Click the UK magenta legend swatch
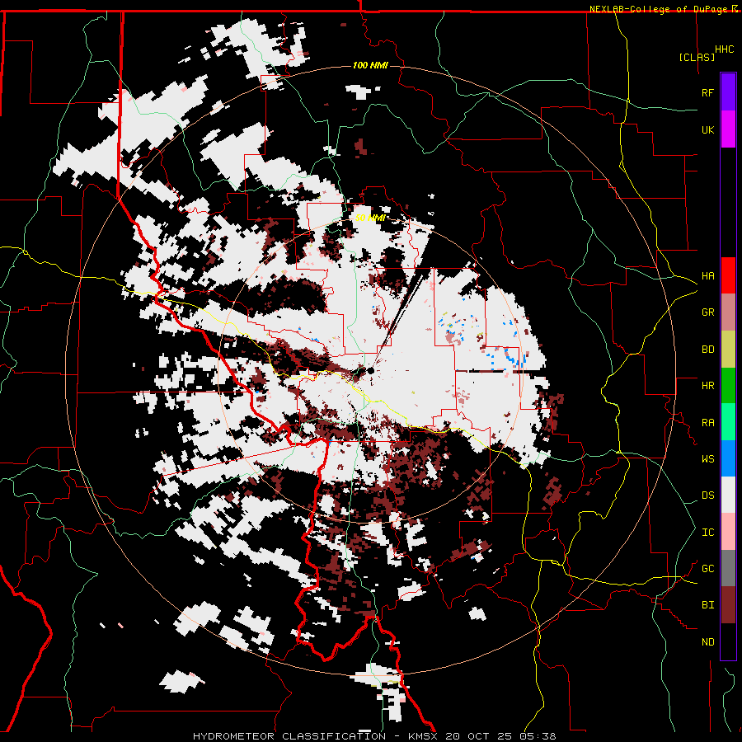This screenshot has width=742, height=742. [x=728, y=129]
